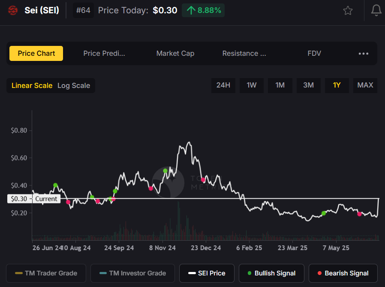Open price alerts via bell icon
The image size is (385, 287).
[x=376, y=11]
